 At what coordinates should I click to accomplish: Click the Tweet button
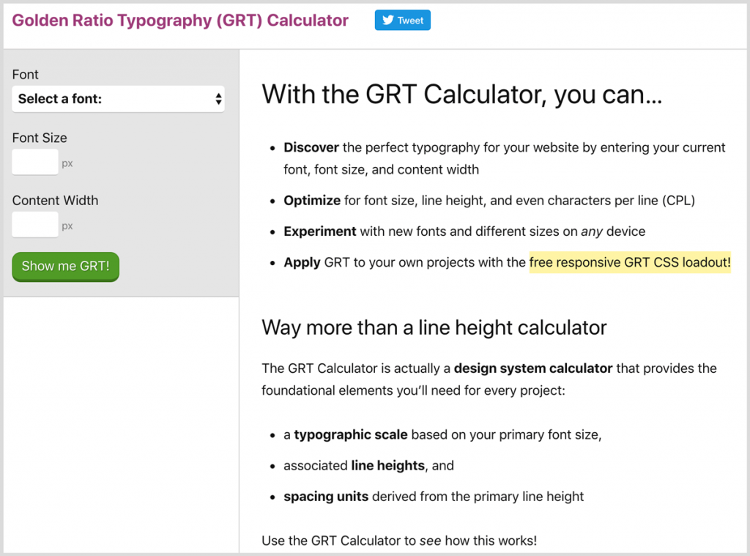402,20
